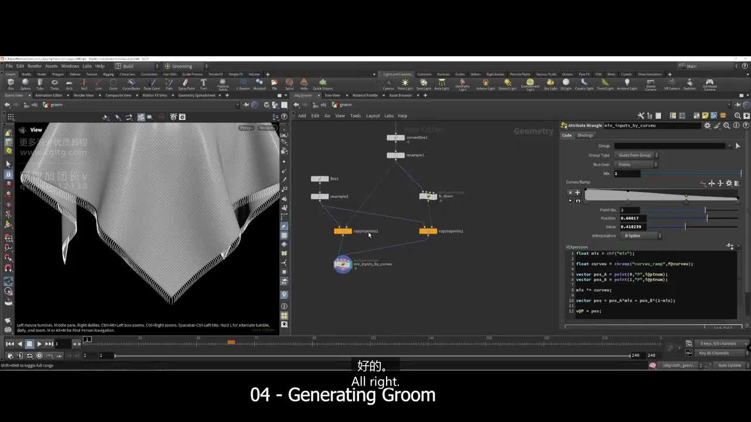
Task: Open the Rigid Bodies shelf tab
Action: tap(495, 74)
